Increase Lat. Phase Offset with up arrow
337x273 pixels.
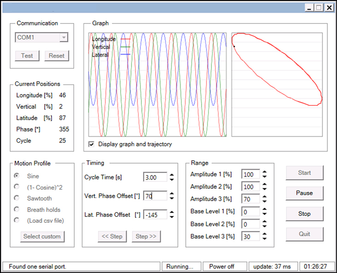pos(172,212)
